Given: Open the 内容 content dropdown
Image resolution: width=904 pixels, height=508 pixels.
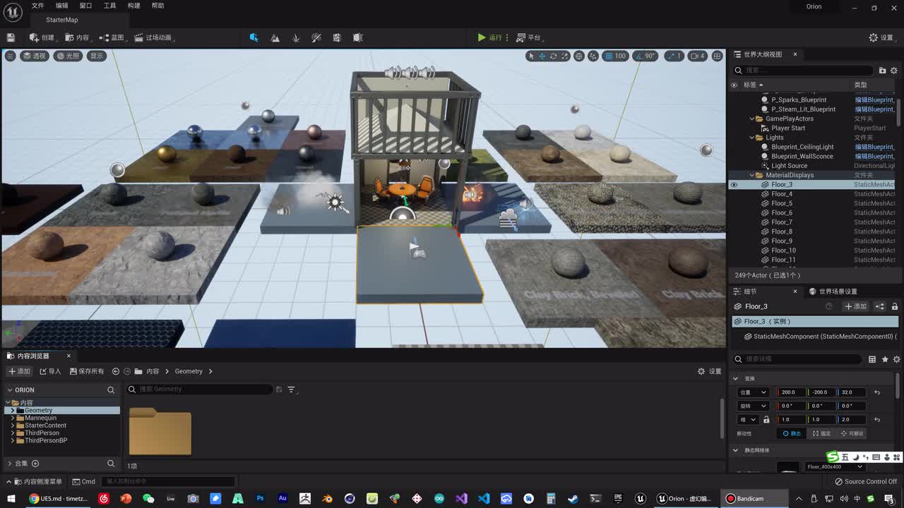Looking at the screenshot, I should pyautogui.click(x=77, y=37).
